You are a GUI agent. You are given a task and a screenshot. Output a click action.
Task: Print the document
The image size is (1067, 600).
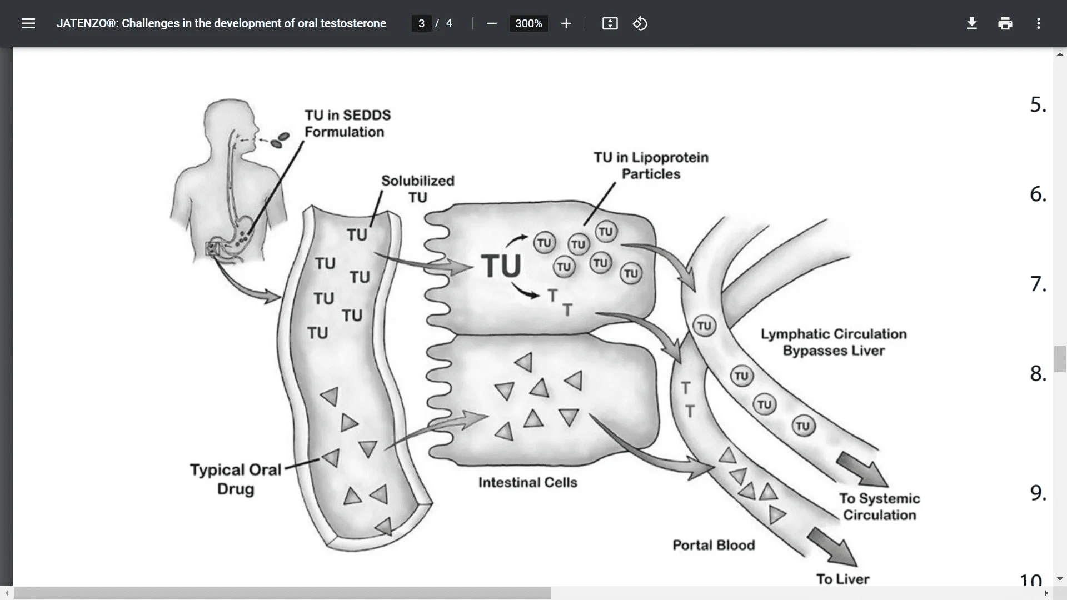coord(1005,23)
